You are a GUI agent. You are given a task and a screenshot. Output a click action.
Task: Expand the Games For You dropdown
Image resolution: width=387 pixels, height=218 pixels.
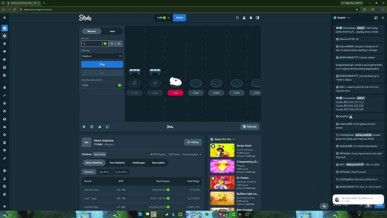coord(223,139)
